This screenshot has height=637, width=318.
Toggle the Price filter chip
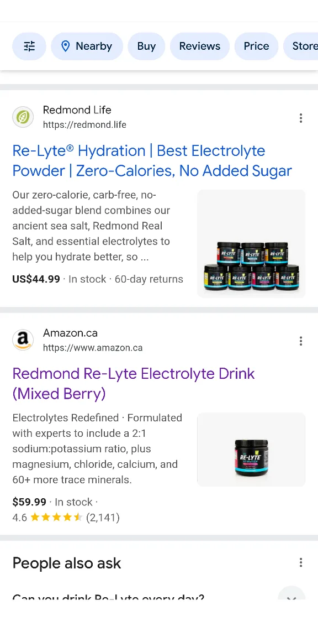click(x=256, y=46)
